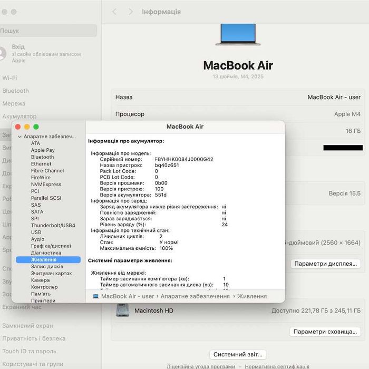Viewport: 369px width, 369px height.
Task: Open Замкнений екран in sidebar
Action: (x=27, y=326)
